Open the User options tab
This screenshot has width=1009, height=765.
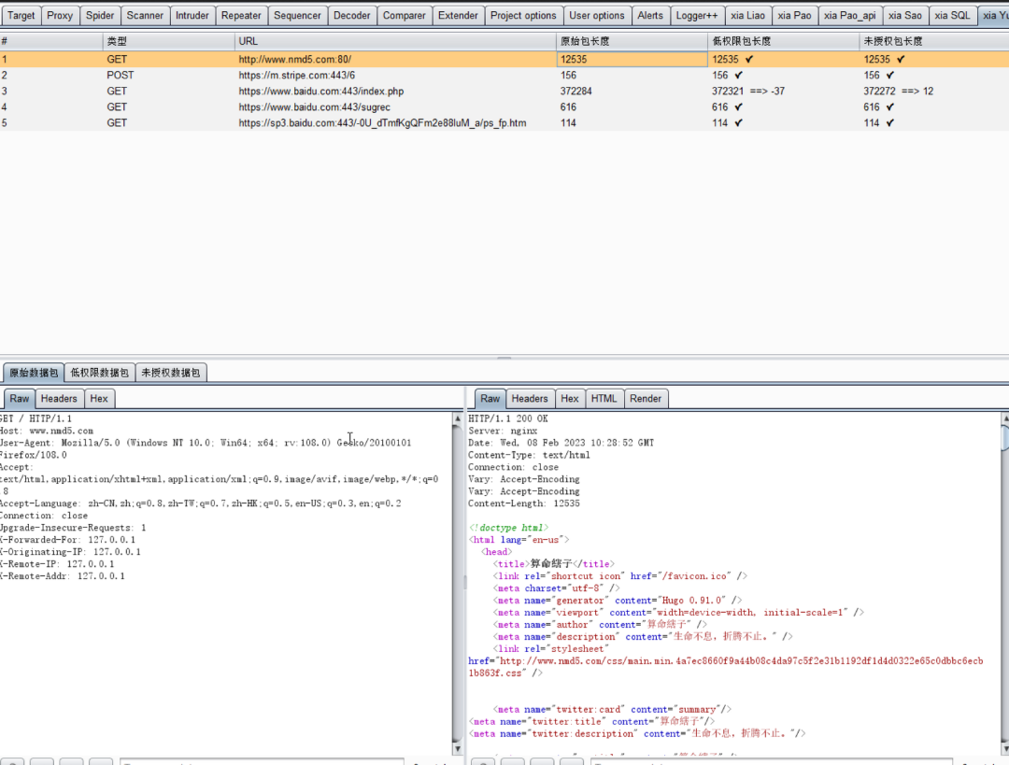pyautogui.click(x=596, y=16)
